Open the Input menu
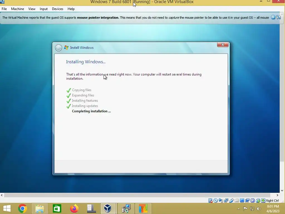Screen dimensions: 285x214 (44, 9)
